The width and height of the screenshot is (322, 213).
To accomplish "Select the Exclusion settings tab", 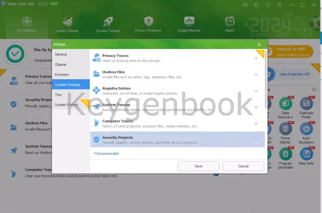I will [62, 74].
